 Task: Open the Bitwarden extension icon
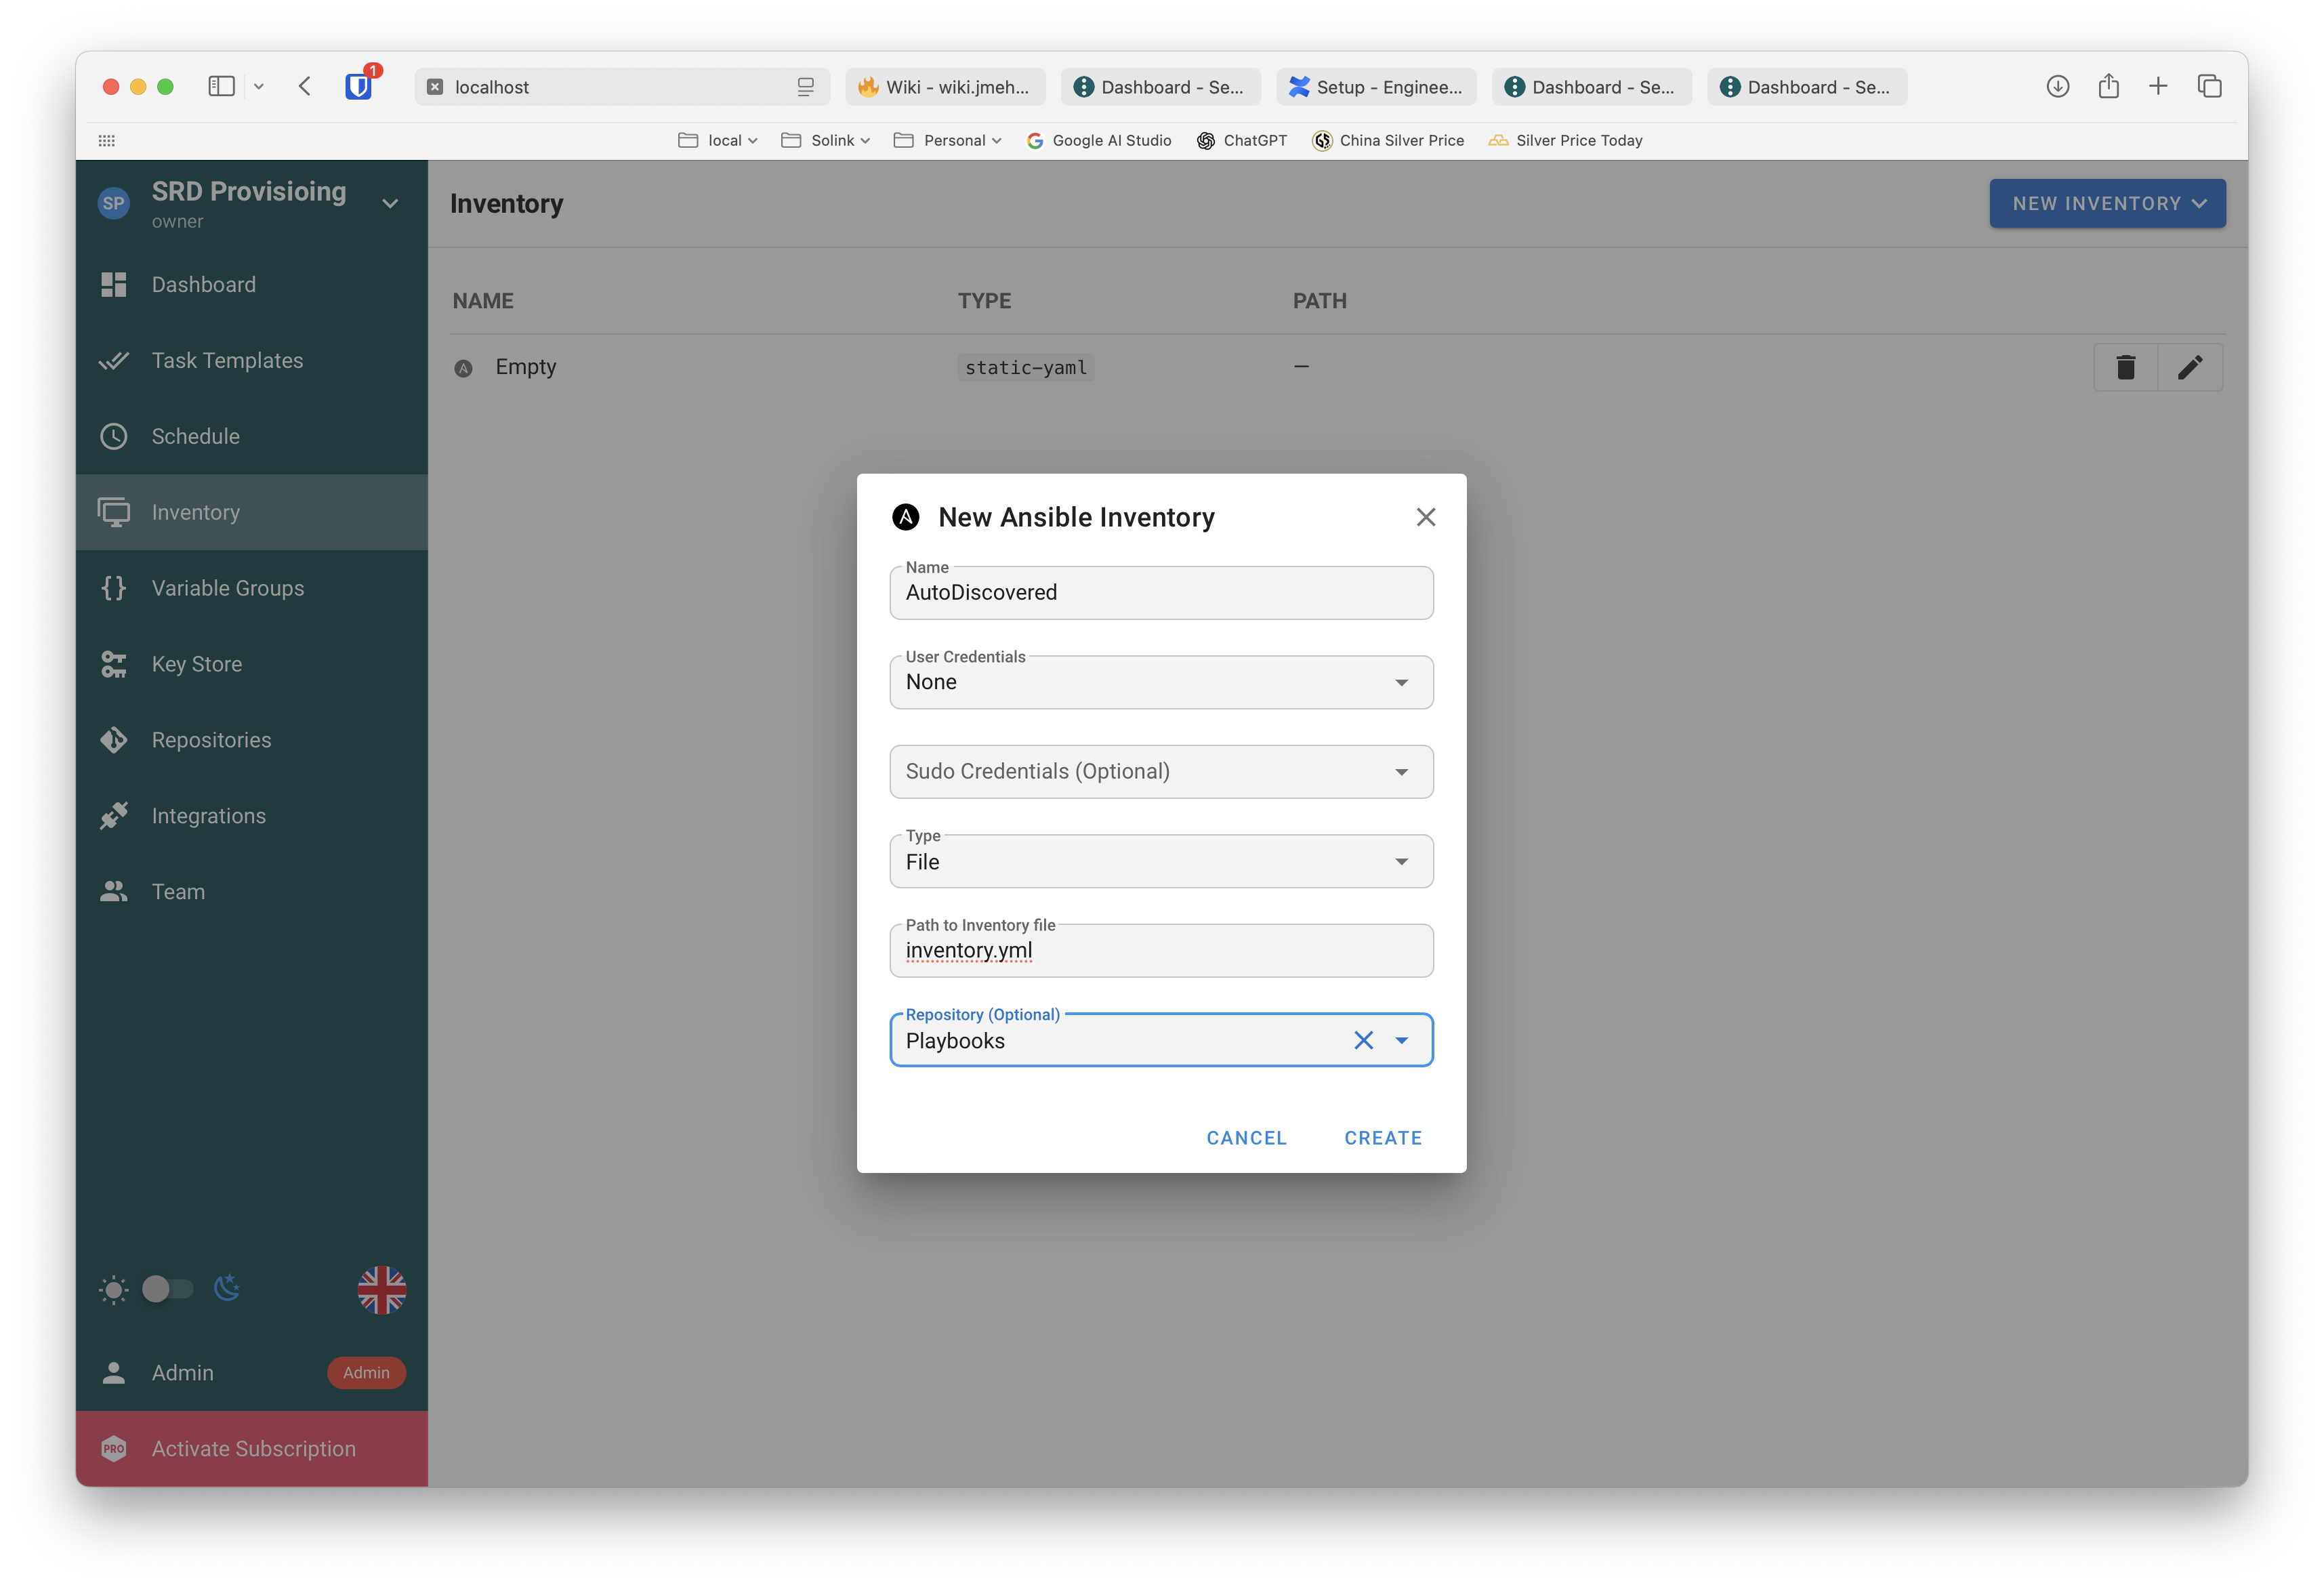click(x=359, y=86)
